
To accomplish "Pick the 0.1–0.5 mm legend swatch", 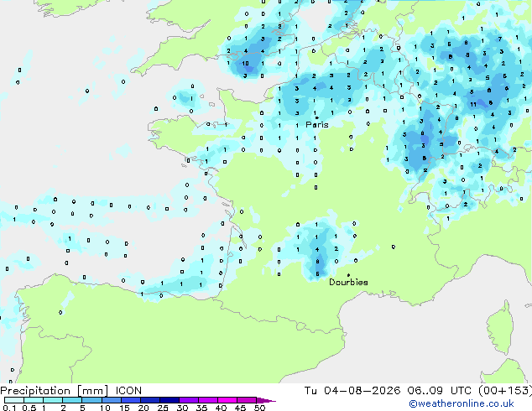I will click(14, 400).
